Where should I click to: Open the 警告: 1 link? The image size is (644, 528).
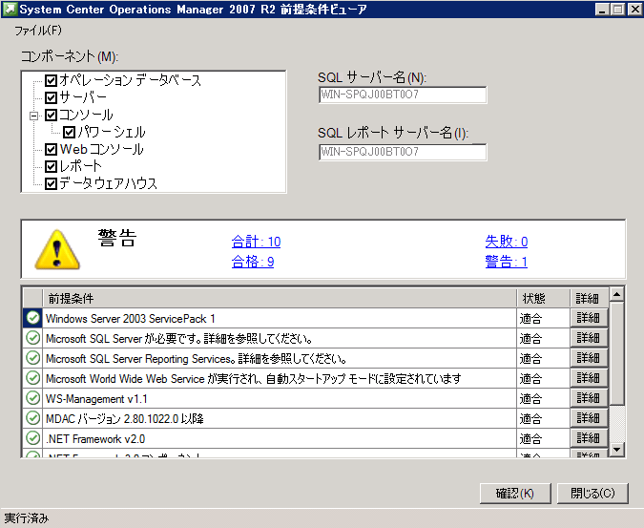(x=506, y=262)
